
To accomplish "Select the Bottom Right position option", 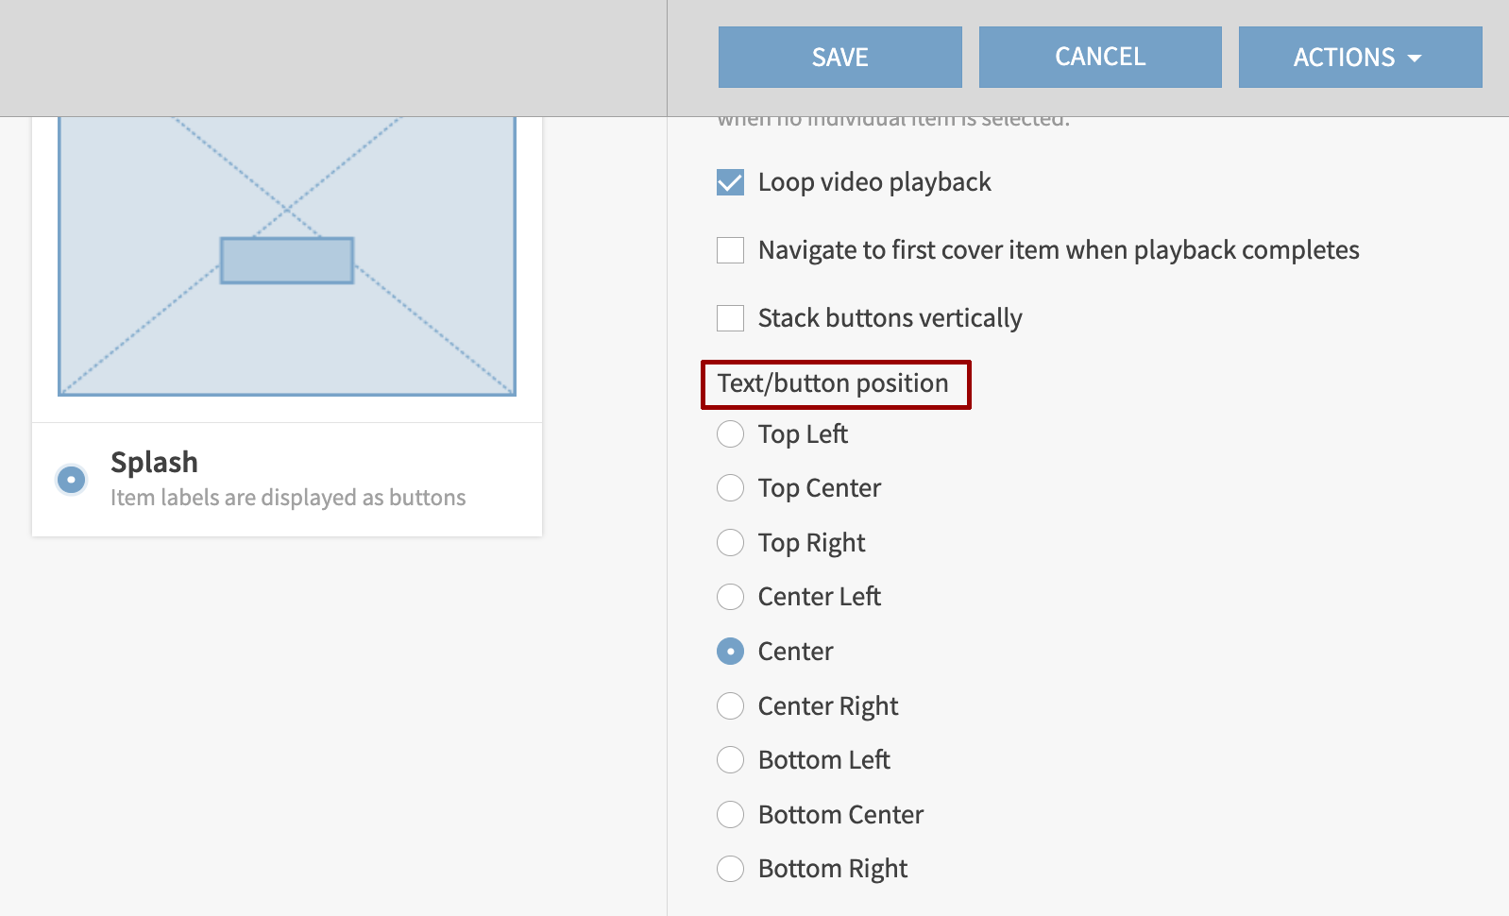I will coord(730,869).
